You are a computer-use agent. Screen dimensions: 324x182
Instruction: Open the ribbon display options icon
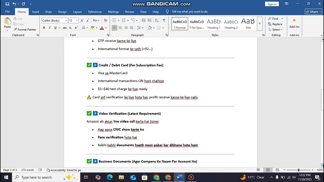click(287, 4)
